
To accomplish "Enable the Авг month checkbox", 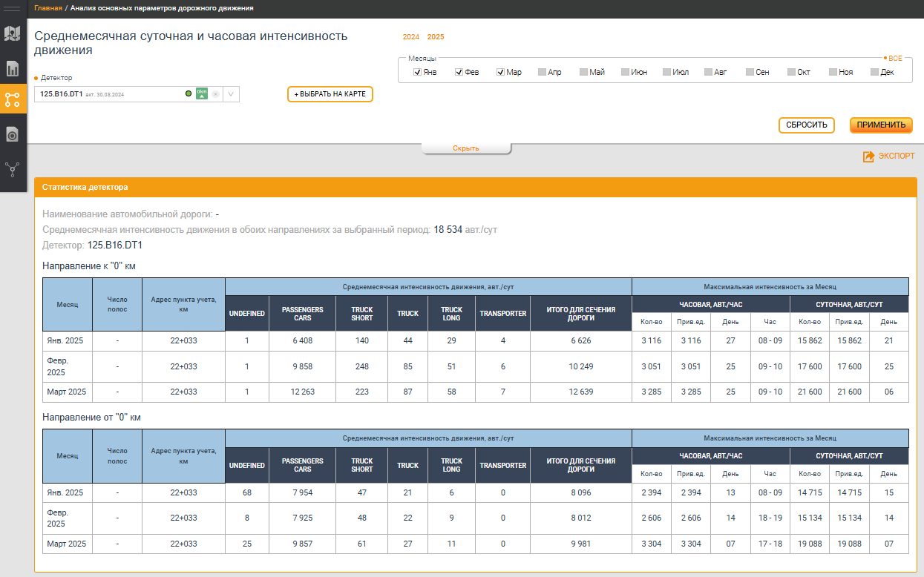I will click(x=709, y=72).
